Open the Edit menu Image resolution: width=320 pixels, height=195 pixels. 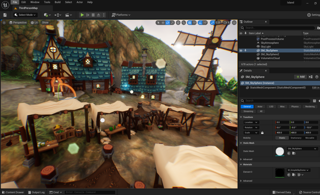pos(24,2)
